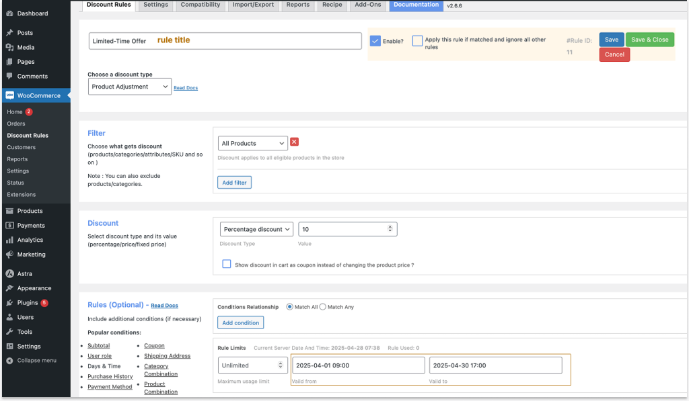
Task: Click the Pages icon in sidebar
Action: click(9, 62)
